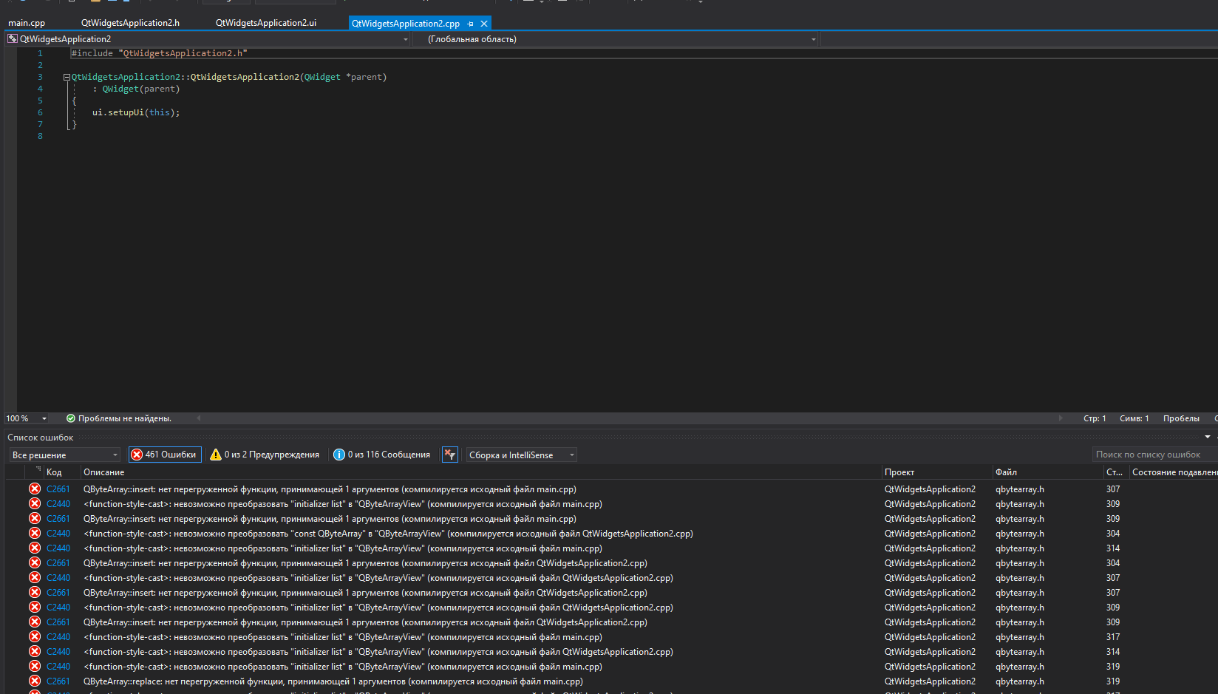
Task: Click the QtWidgetsApplication2 project cell on the line 317 row
Action: click(x=930, y=637)
